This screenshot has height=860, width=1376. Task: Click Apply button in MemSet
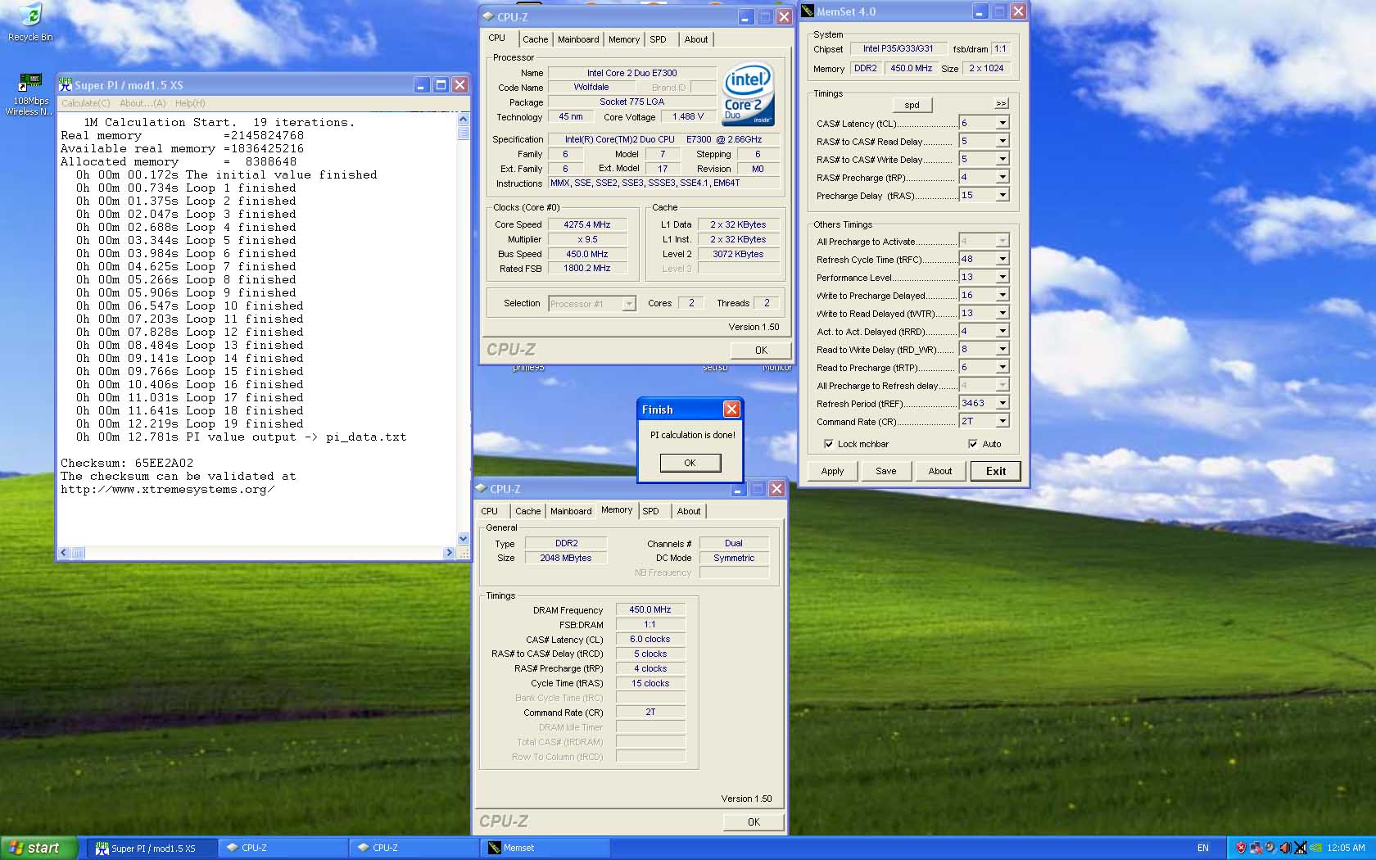click(x=832, y=471)
